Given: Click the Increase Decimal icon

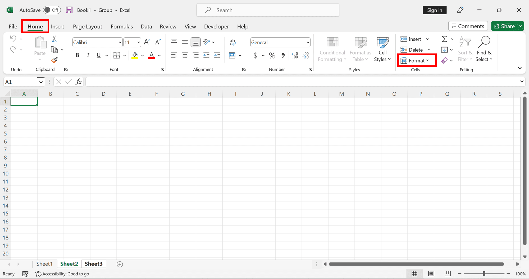Looking at the screenshot, I should click(295, 55).
